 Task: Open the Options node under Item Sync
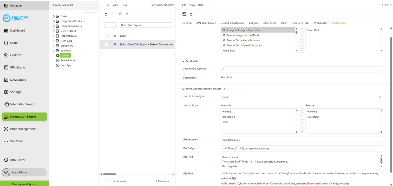coord(65,55)
